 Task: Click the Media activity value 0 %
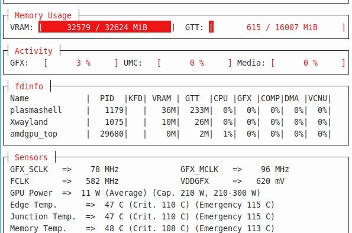coord(311,63)
